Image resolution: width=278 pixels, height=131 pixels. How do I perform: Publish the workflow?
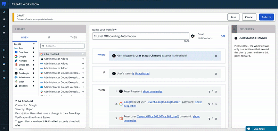(x=267, y=17)
